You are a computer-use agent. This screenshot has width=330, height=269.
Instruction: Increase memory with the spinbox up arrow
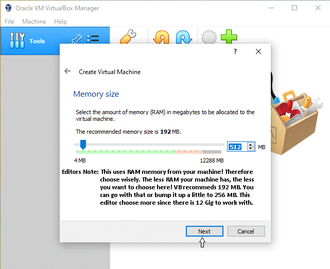click(x=250, y=145)
